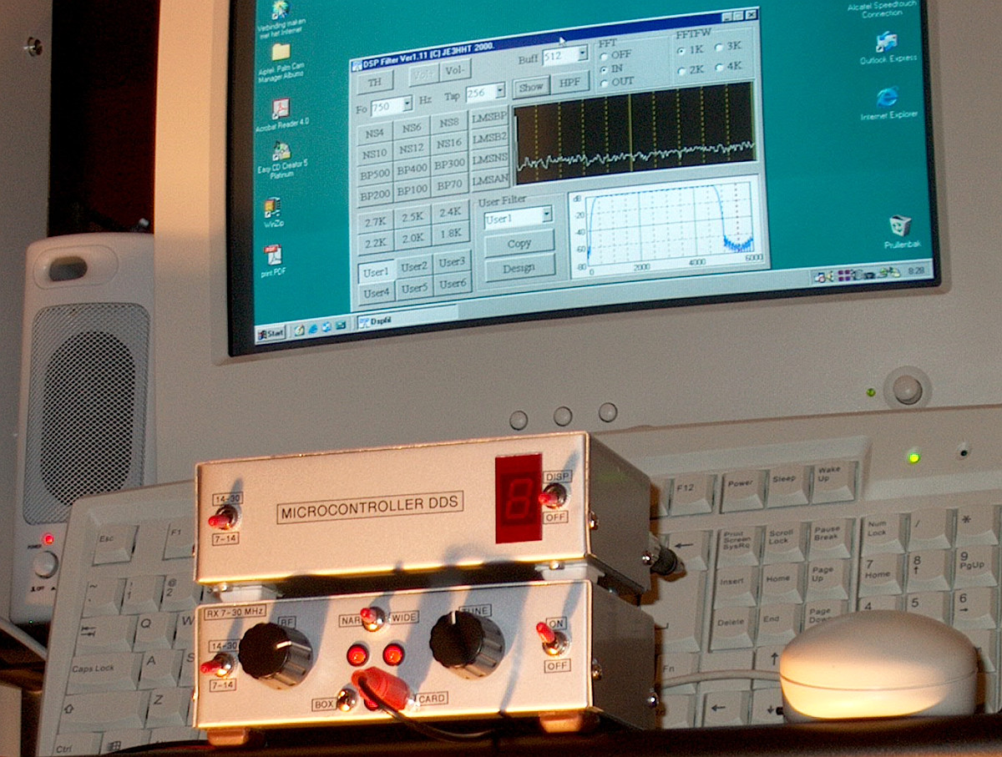This screenshot has height=757, width=1002.
Task: Select the NS4 filter button
Action: 376,133
